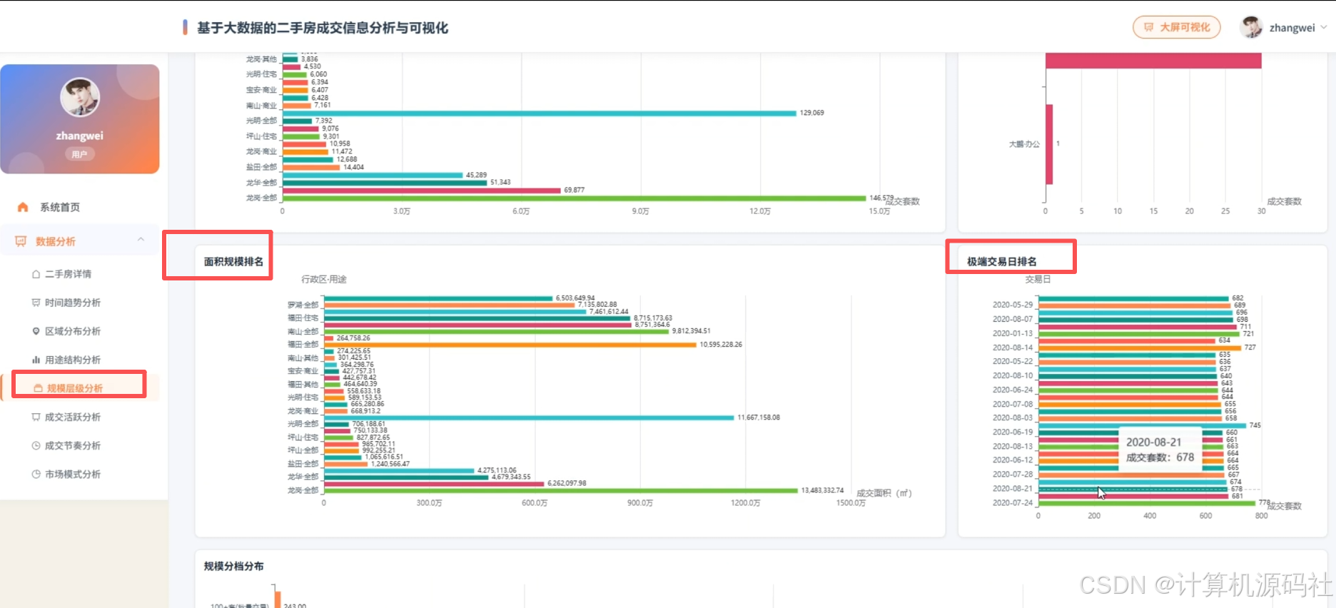Click the 规模分档分布 chart title
This screenshot has width=1336, height=608.
233,567
